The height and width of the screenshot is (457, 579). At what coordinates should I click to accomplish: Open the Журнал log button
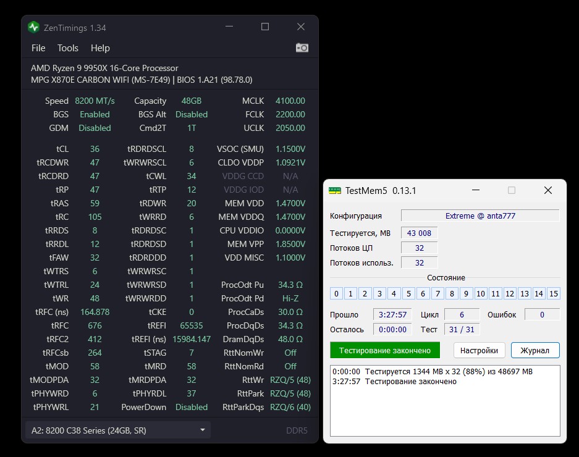(x=535, y=350)
